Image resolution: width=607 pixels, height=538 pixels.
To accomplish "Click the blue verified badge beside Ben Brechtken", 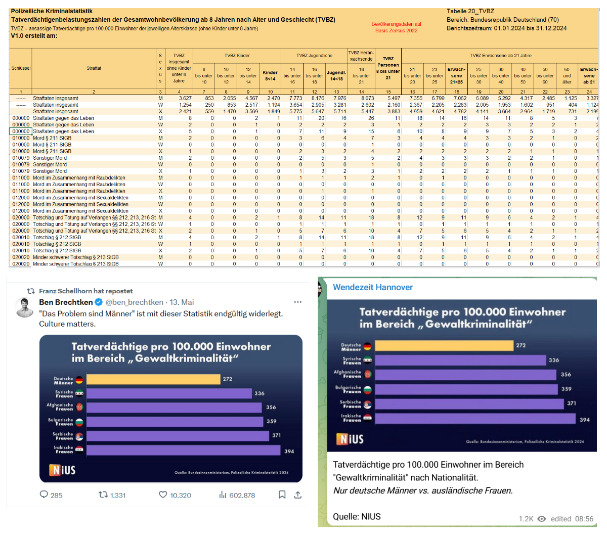I will point(99,302).
